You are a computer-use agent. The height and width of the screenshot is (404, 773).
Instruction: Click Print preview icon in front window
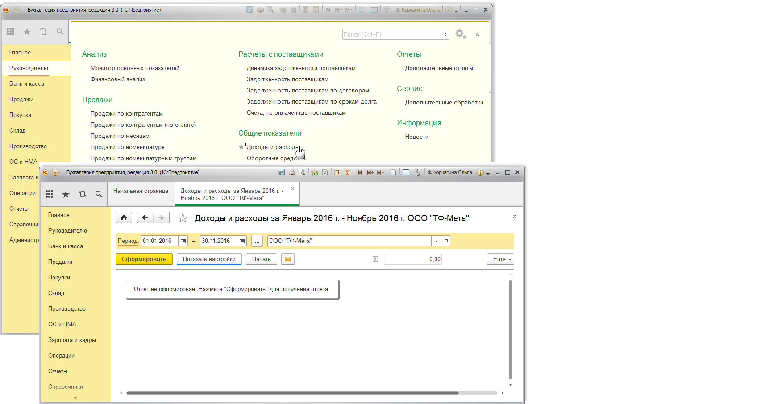[x=302, y=172]
